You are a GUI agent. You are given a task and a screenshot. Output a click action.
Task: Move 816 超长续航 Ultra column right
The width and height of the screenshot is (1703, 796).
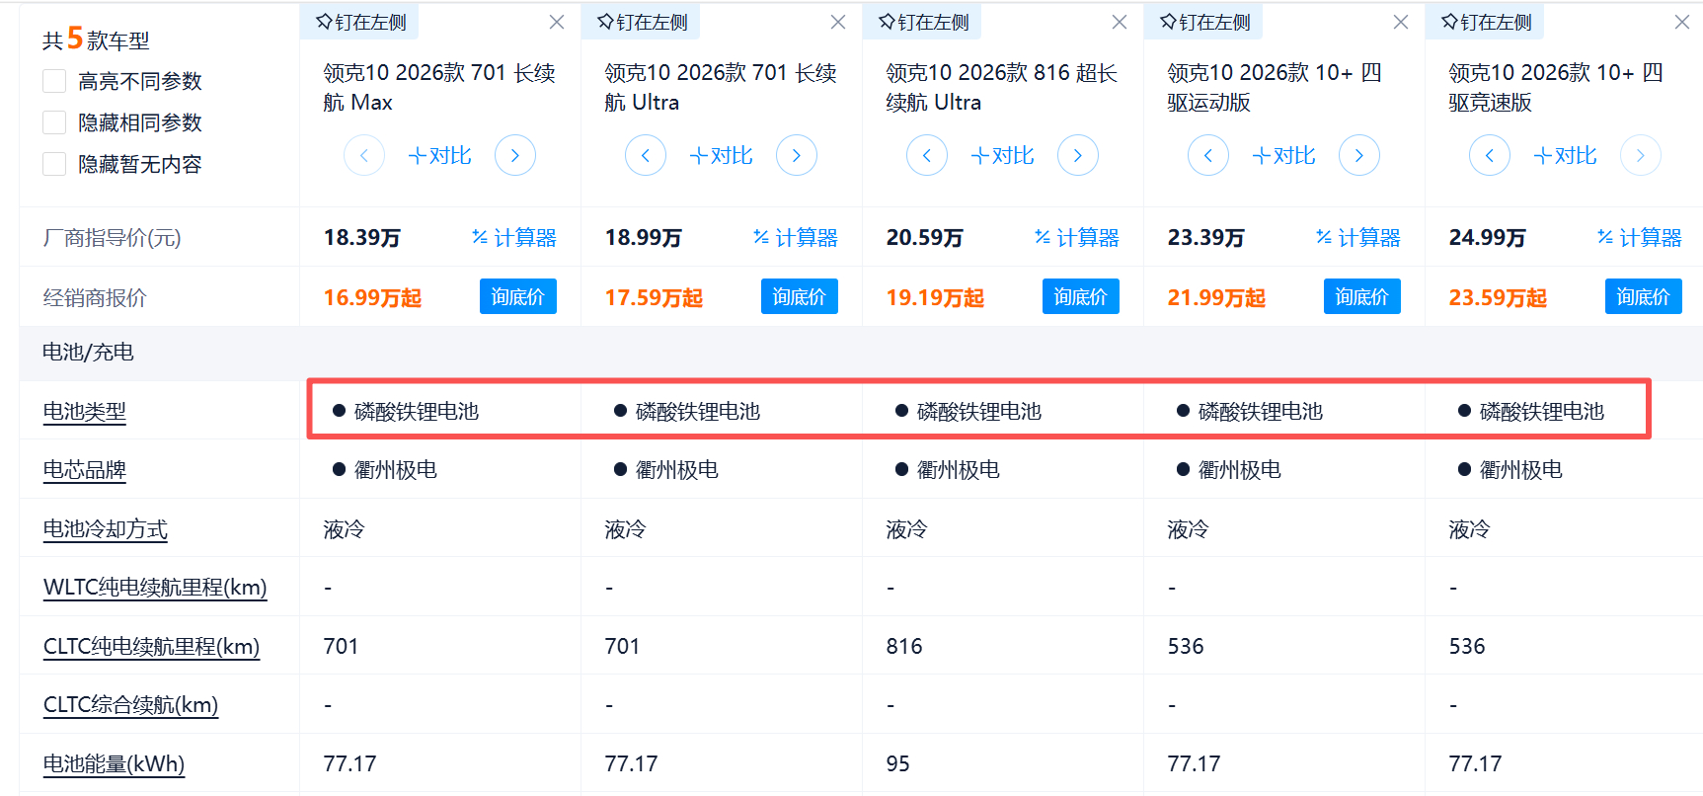coord(1078,155)
